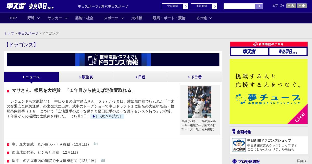The height and width of the screenshot is (164, 312).
Task: Open 詳細 link for プロ野球速報
Action: tap(302, 161)
